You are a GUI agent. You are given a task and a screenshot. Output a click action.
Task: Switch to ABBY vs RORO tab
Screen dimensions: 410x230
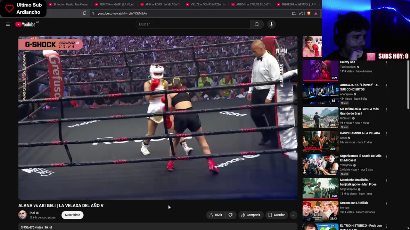[160, 4]
